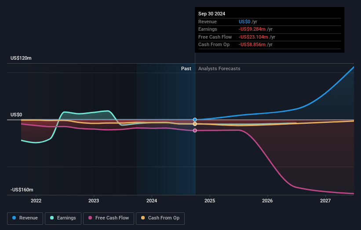The width and height of the screenshot is (361, 230).
Task: Click the 2025 x-axis label
Action: click(210, 201)
